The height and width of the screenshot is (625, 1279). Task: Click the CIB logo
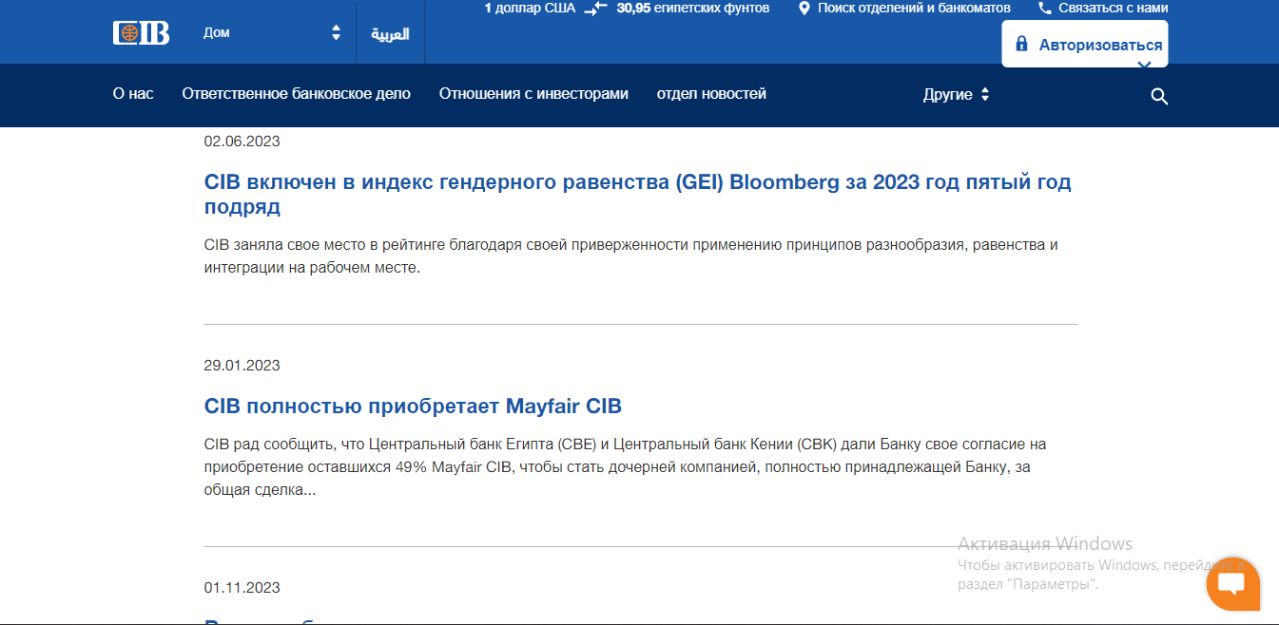coord(141,33)
